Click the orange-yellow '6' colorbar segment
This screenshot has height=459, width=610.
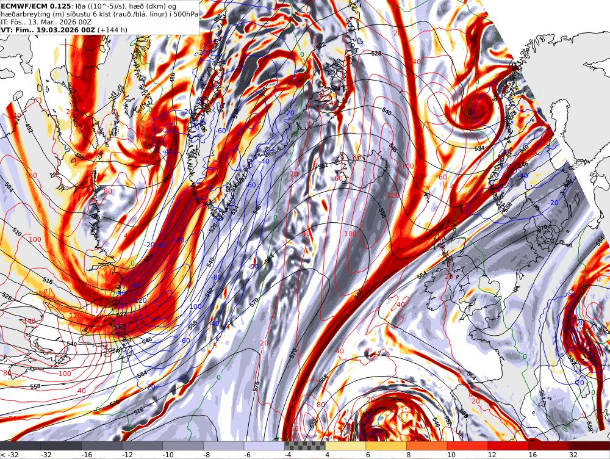click(x=386, y=446)
